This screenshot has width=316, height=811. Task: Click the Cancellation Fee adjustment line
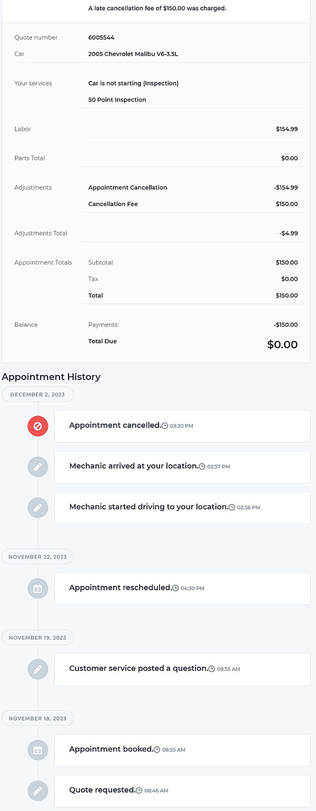pos(193,204)
